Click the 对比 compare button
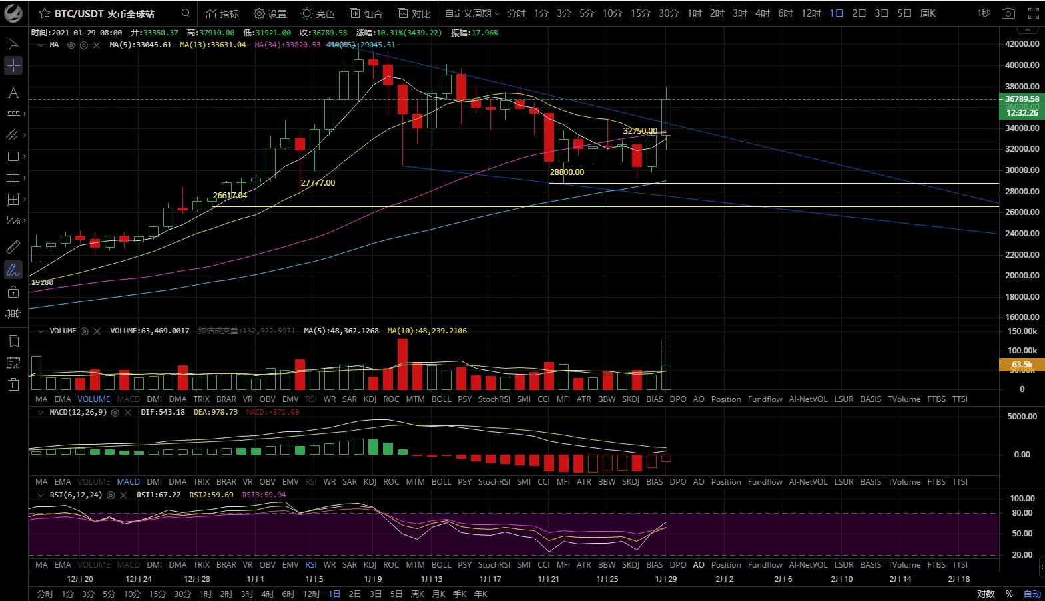 [414, 13]
